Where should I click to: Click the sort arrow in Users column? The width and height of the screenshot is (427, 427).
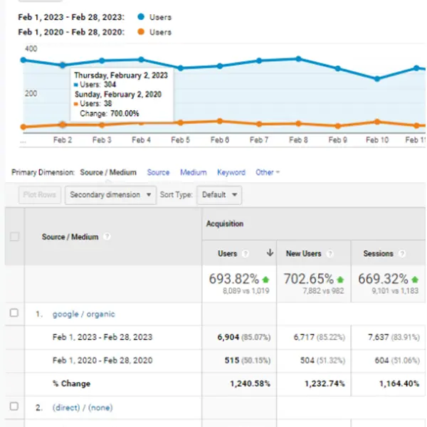pos(270,253)
